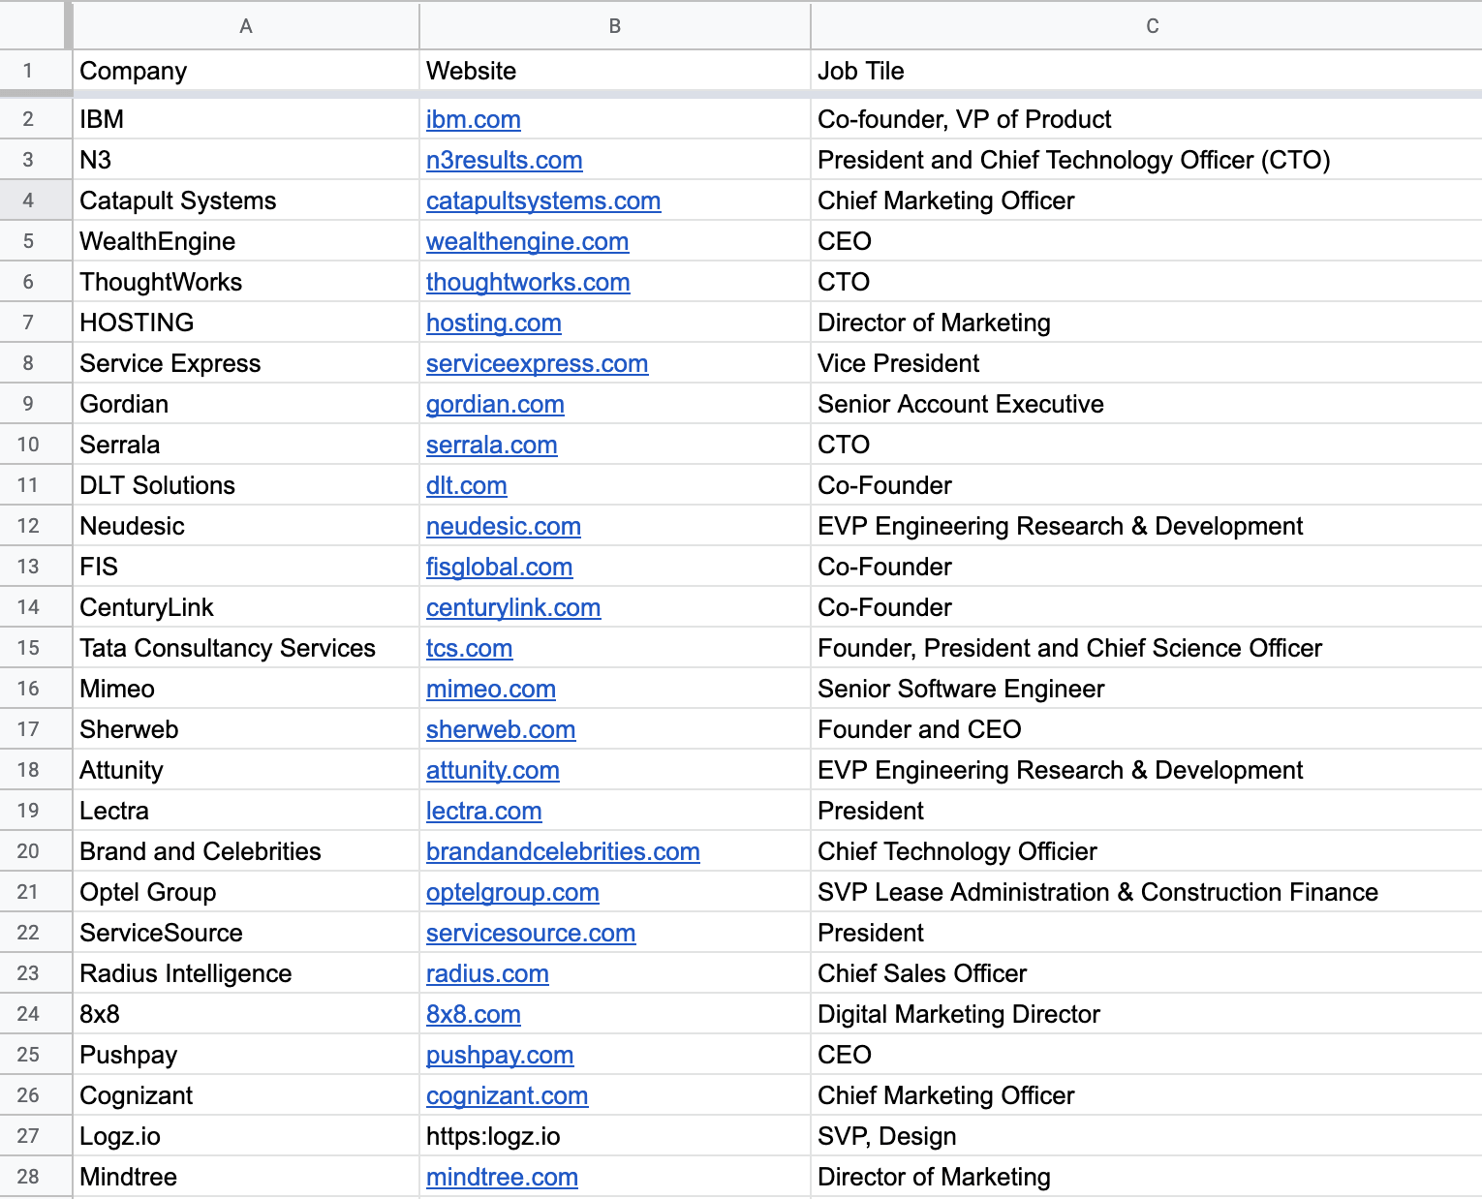Open the 8x8.com link
Viewport: 1482px width, 1199px height.
click(473, 1014)
